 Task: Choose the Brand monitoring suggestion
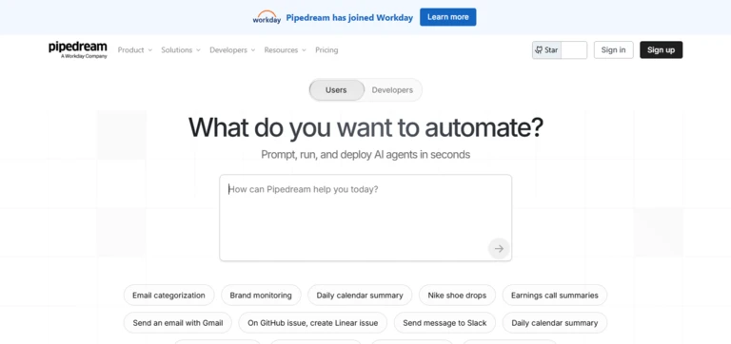pyautogui.click(x=261, y=296)
